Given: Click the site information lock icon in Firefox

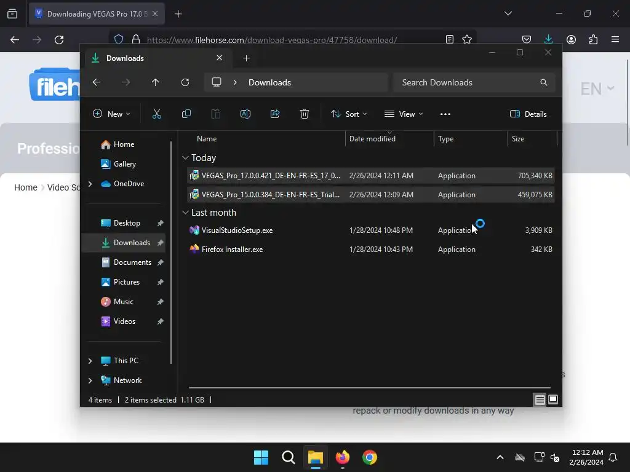Looking at the screenshot, I should (x=136, y=39).
